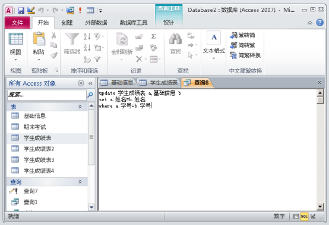Click the Copy icon

[x=53, y=45]
